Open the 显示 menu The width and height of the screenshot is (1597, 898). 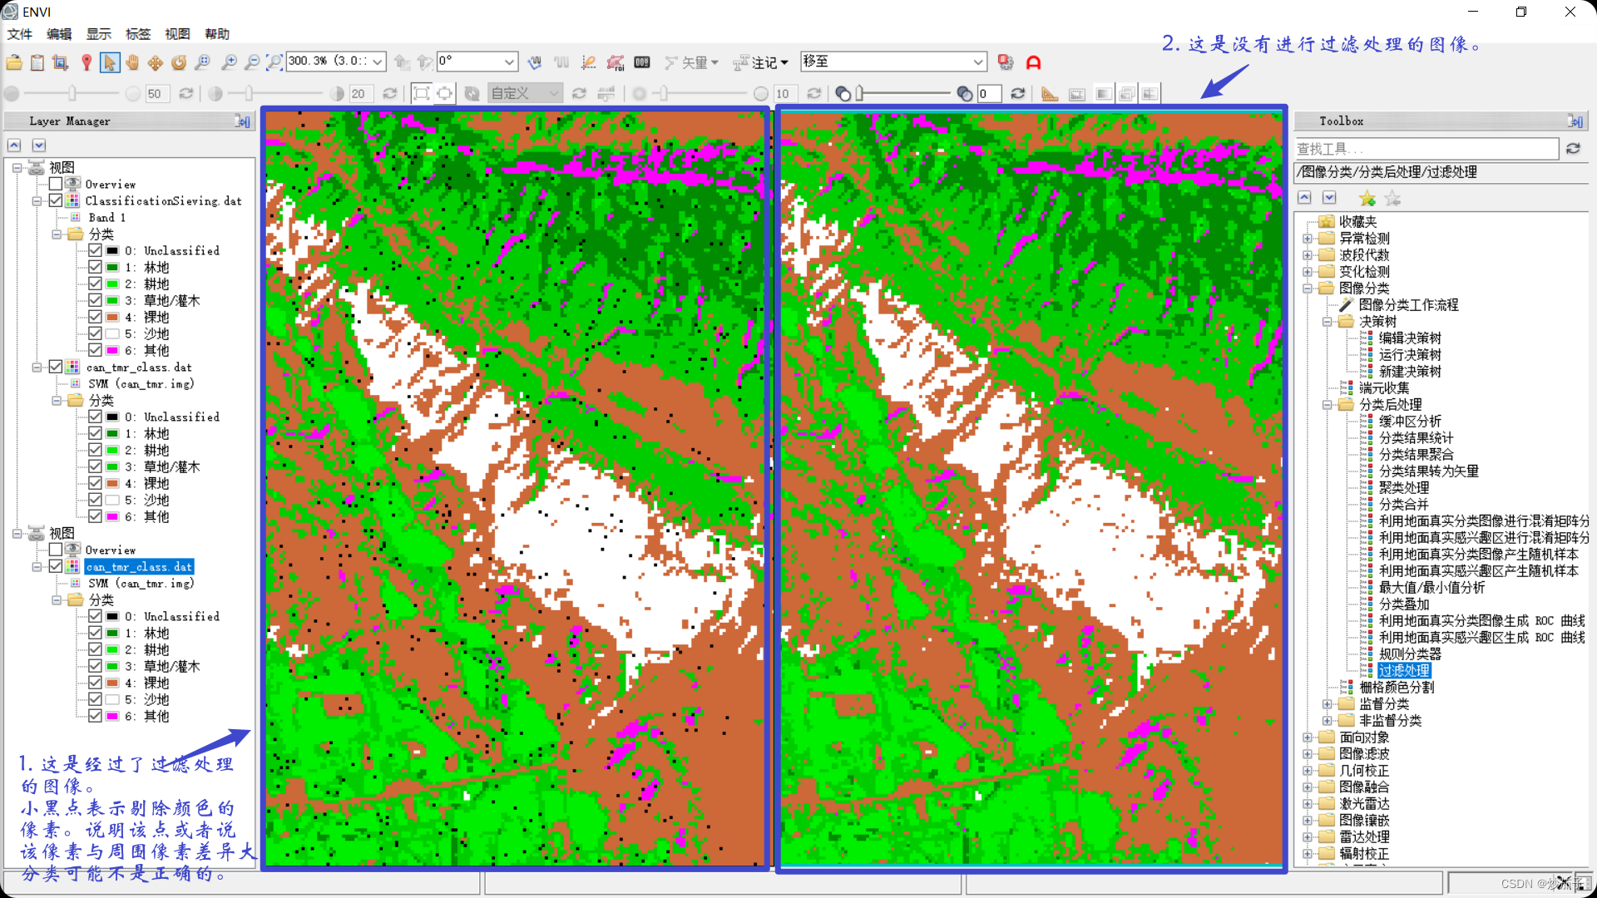98,34
